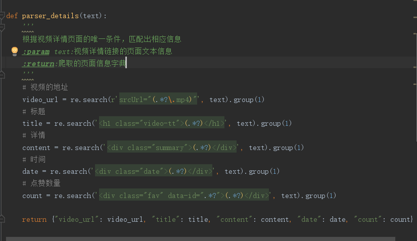Image resolution: width=417 pixels, height=241 pixels.
Task: Click the horizontal scrollbar at bottom
Action: 201,239
